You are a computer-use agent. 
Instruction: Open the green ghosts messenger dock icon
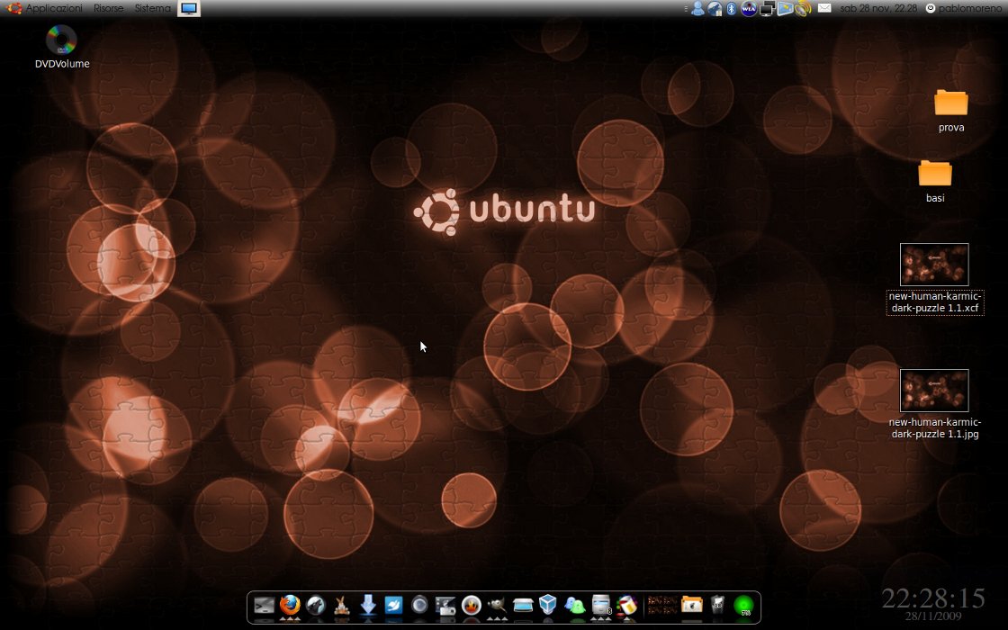[574, 606]
